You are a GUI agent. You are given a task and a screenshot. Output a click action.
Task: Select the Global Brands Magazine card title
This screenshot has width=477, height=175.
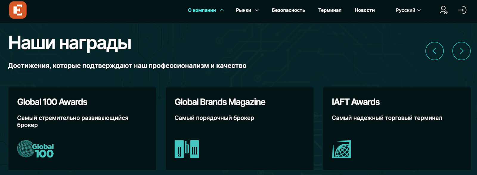click(x=220, y=102)
